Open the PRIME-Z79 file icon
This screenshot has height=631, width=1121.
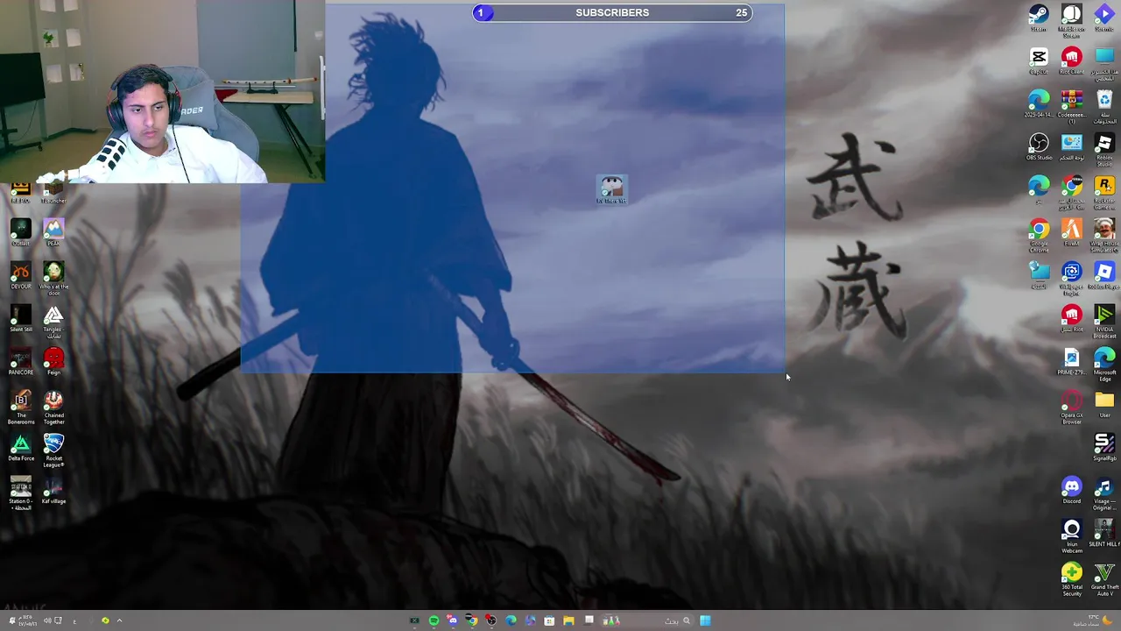click(x=1072, y=362)
